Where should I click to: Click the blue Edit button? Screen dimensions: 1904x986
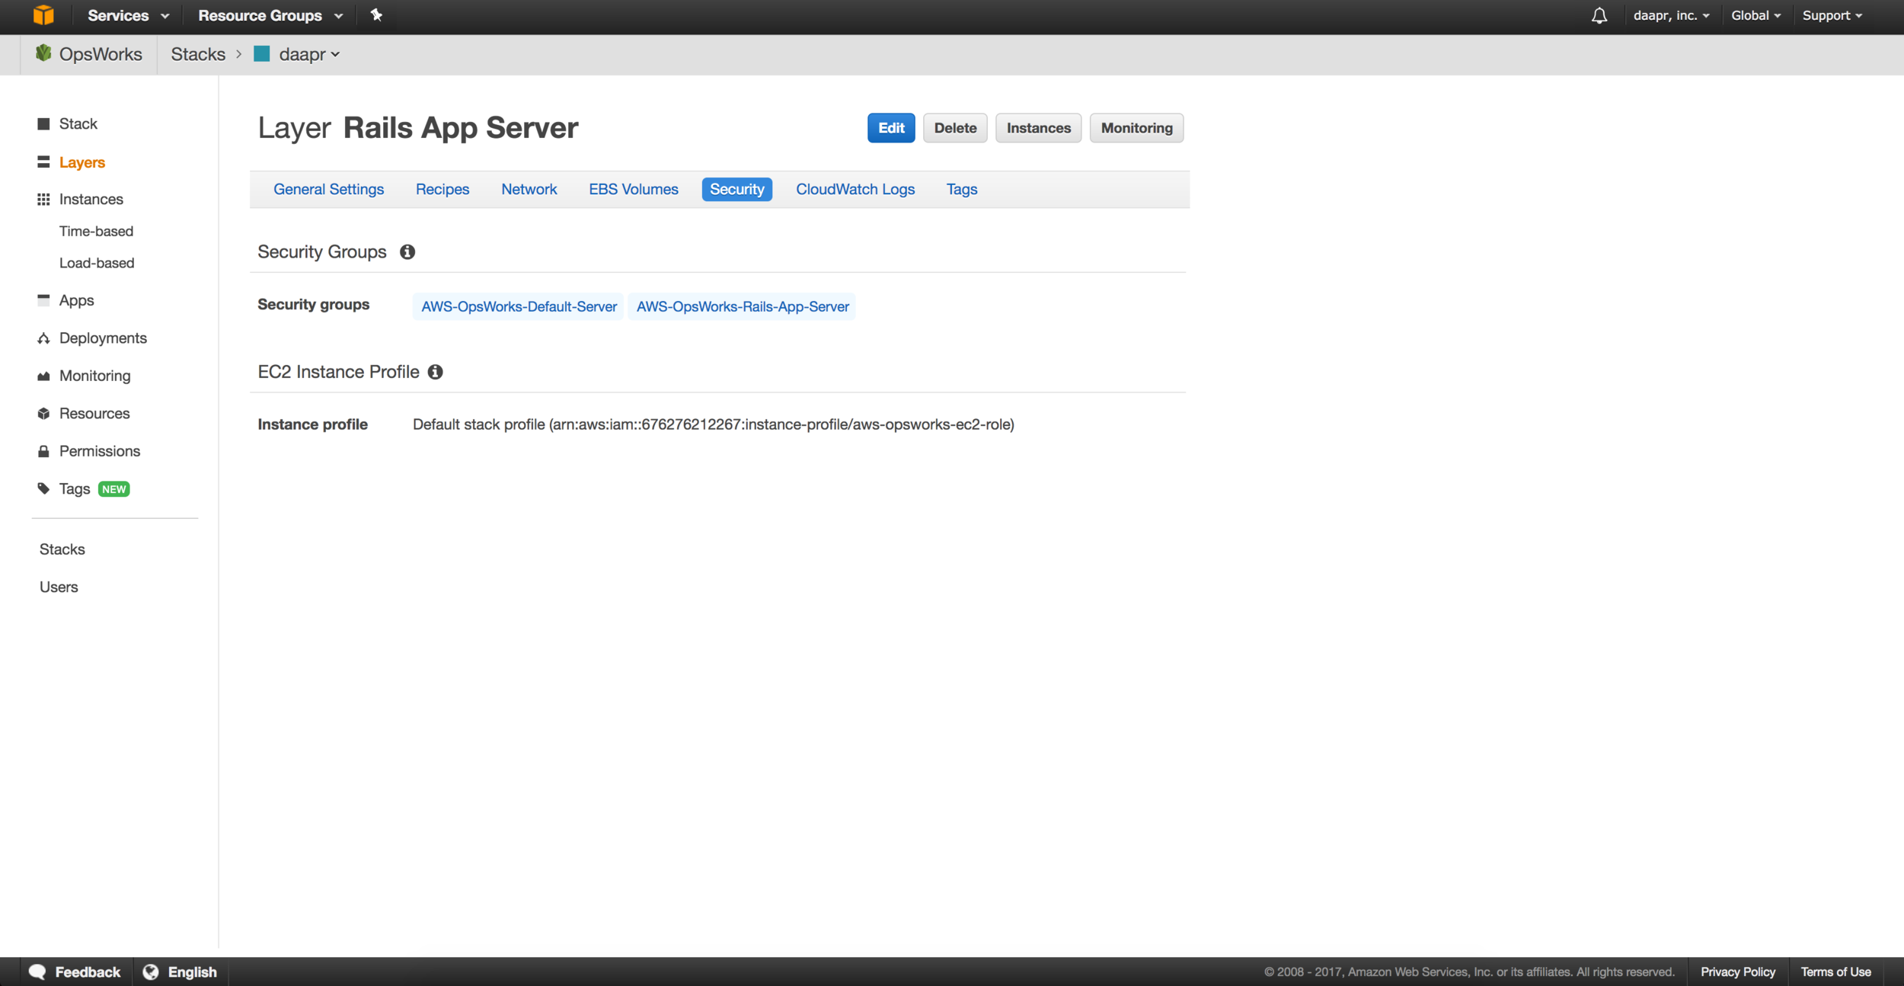[x=891, y=128]
